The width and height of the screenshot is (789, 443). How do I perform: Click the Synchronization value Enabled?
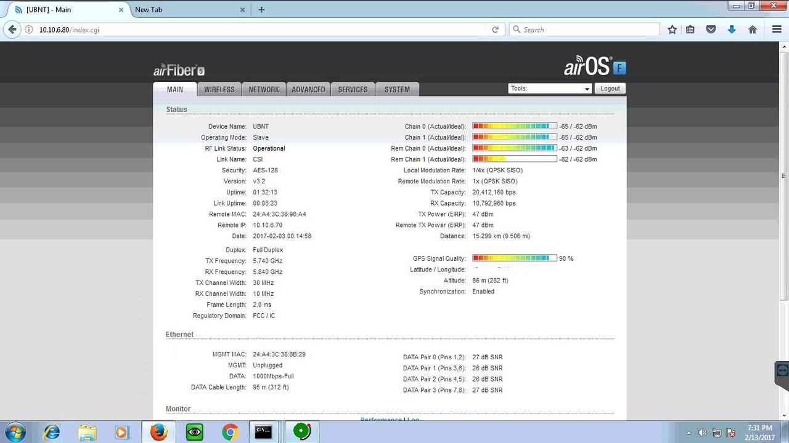click(x=483, y=292)
